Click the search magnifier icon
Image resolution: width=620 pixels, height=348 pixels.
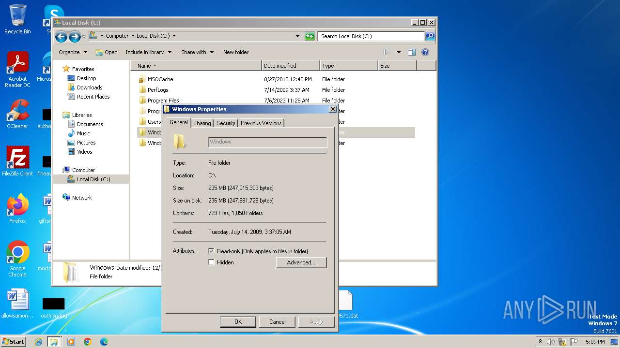coord(430,36)
